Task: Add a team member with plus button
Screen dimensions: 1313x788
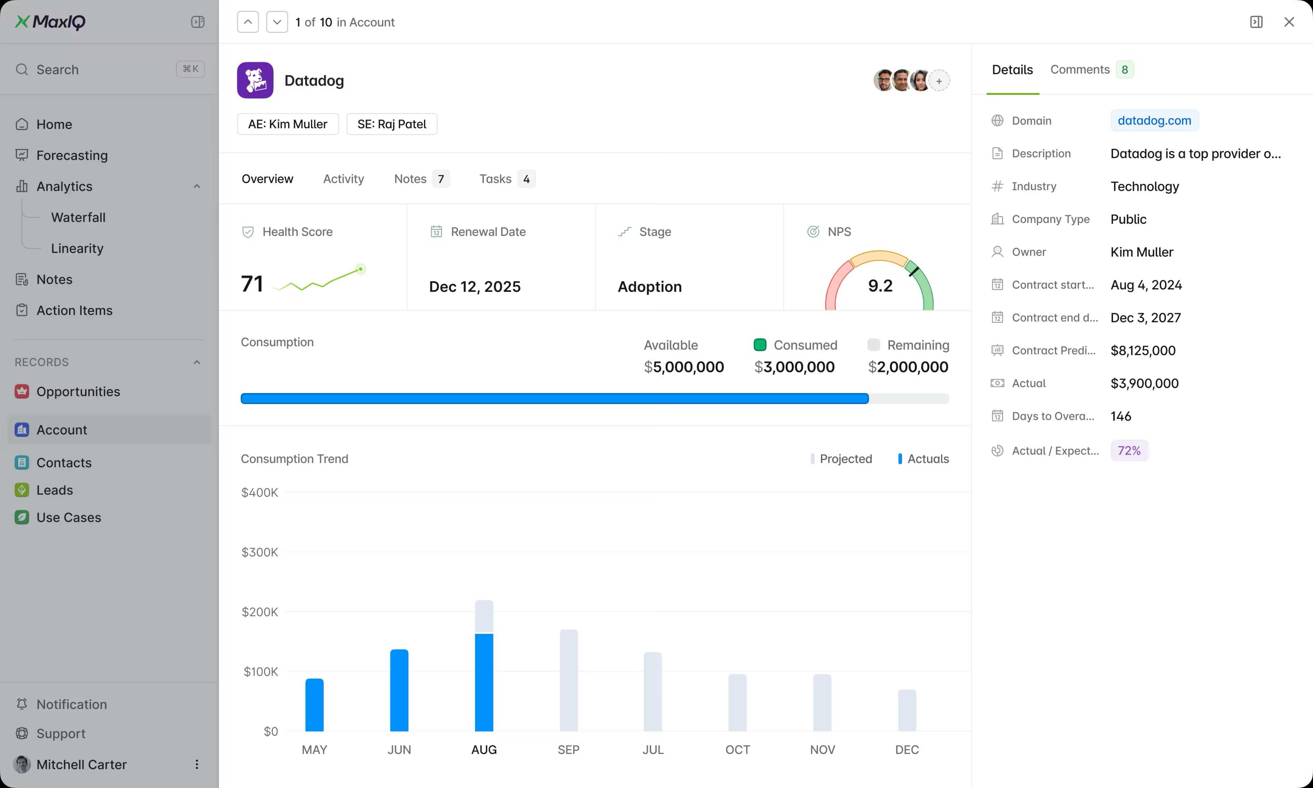Action: (x=939, y=81)
